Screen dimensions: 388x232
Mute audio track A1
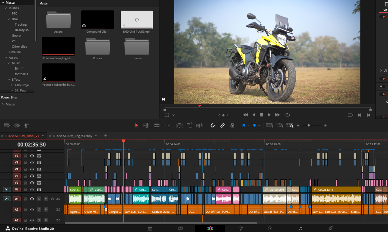tap(46, 199)
